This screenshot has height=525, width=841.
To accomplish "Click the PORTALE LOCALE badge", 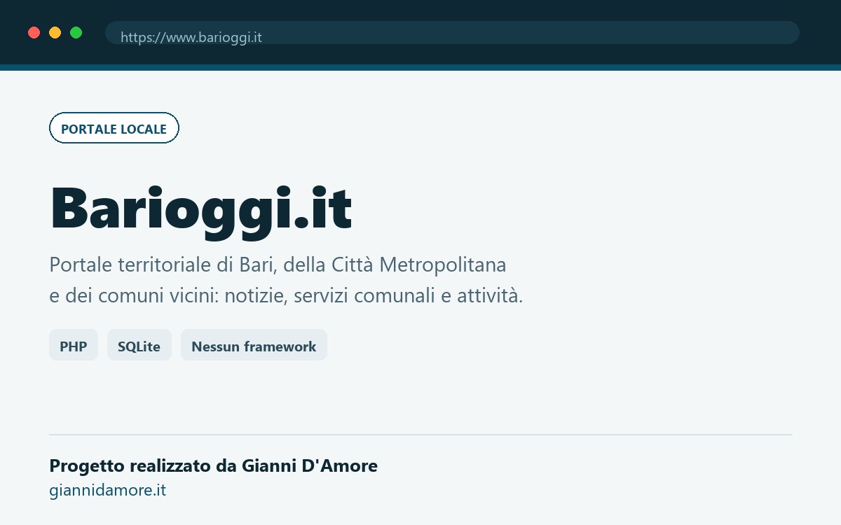I will pos(114,128).
